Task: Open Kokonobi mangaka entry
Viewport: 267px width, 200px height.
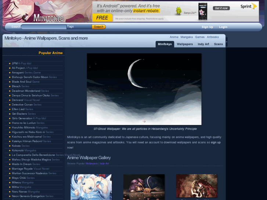Action: pyautogui.click(x=18, y=150)
